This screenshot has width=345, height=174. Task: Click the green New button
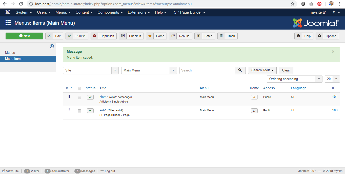[24, 36]
